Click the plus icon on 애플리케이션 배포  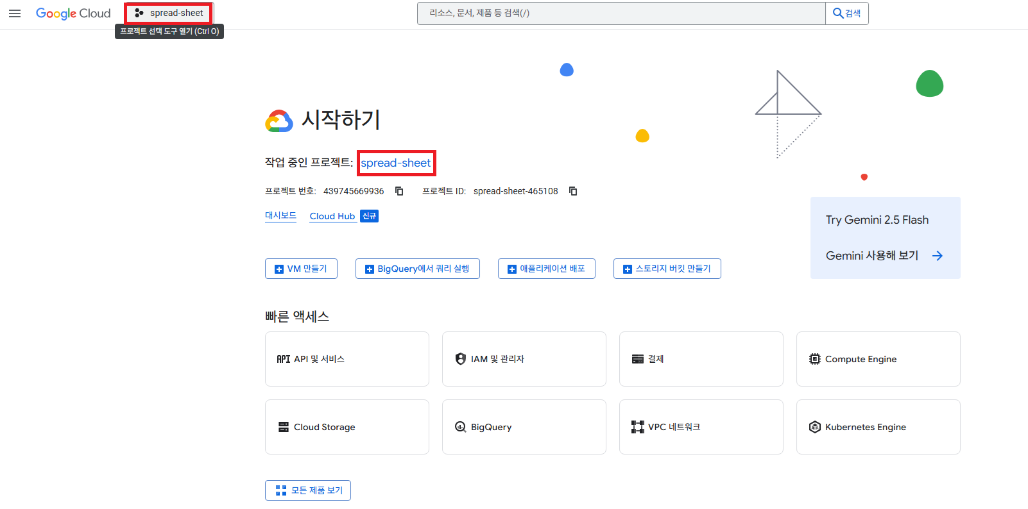[511, 269]
